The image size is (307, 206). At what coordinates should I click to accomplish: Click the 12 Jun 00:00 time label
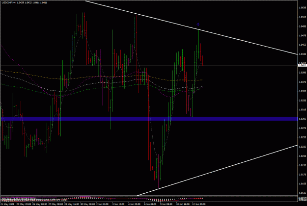pos(198,204)
